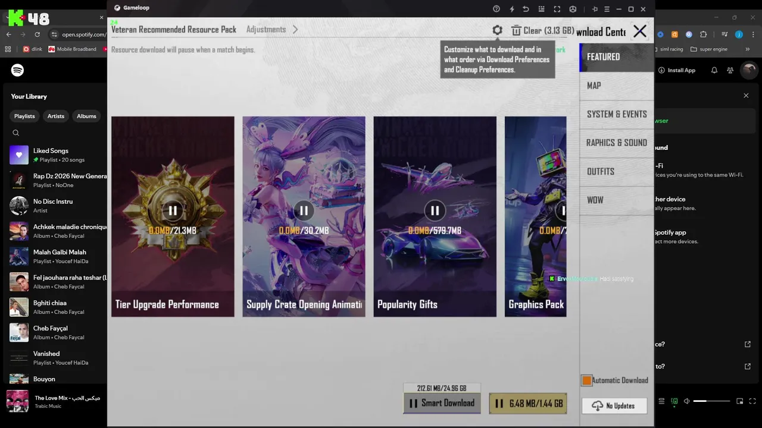Viewport: 762px width, 428px height.
Task: Select the OUTFITS category tab
Action: coord(616,171)
